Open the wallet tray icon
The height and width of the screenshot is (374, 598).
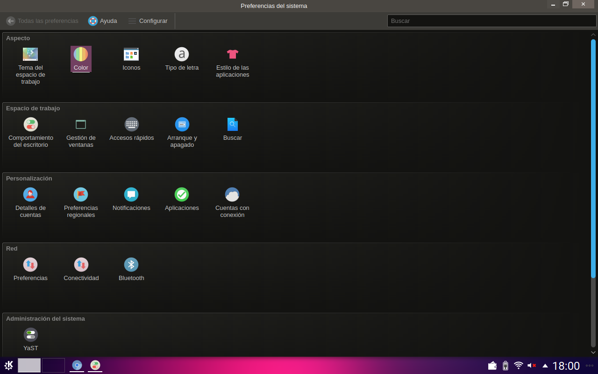point(492,365)
